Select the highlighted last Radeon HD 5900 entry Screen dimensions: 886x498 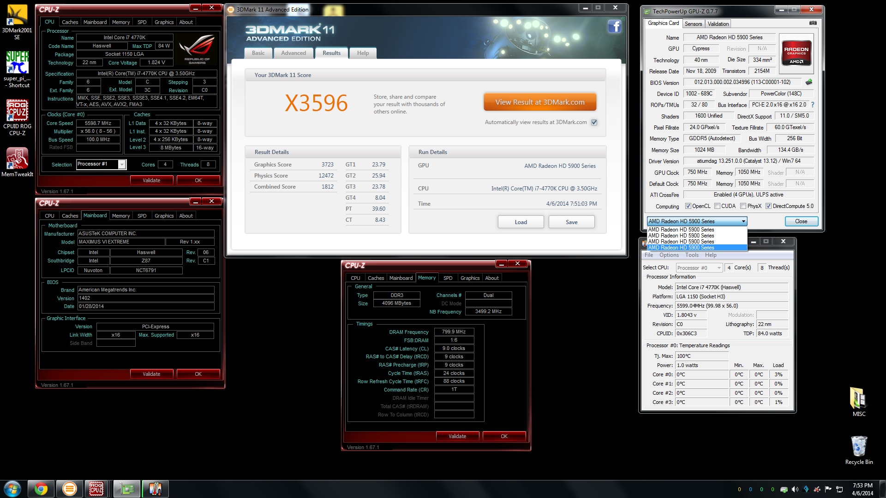(697, 248)
